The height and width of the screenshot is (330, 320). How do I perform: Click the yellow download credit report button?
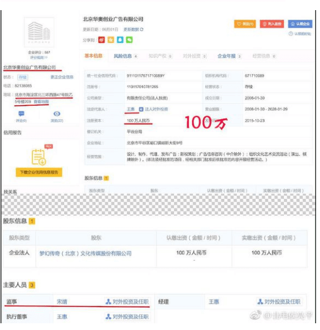coord(39,172)
